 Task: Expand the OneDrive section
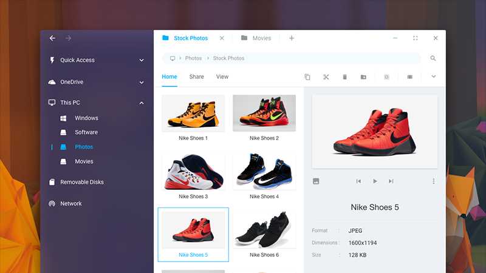[142, 82]
